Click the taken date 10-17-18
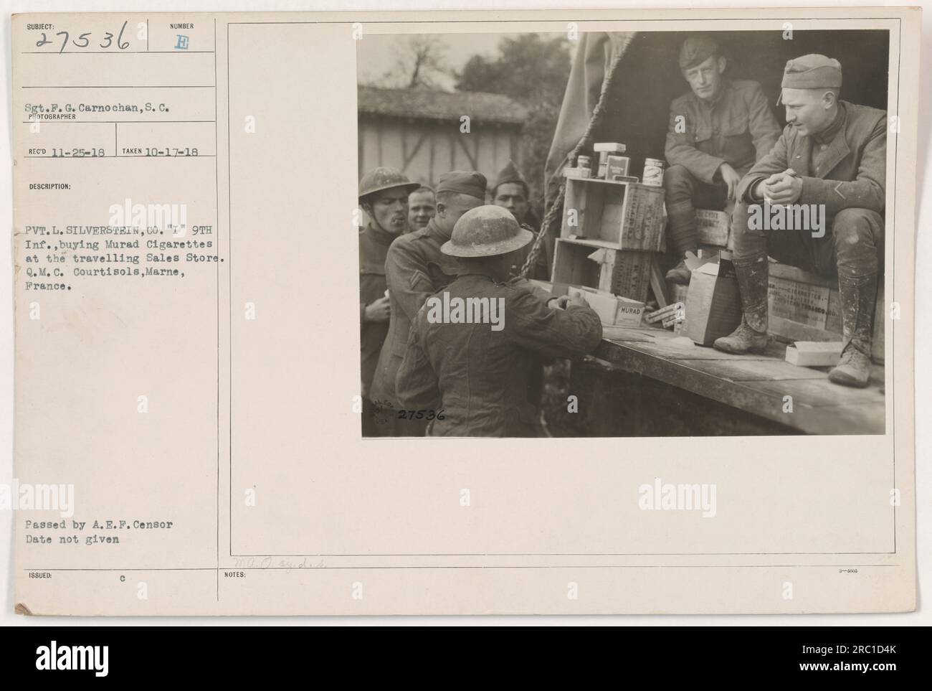This screenshot has width=932, height=691. pyautogui.click(x=171, y=151)
